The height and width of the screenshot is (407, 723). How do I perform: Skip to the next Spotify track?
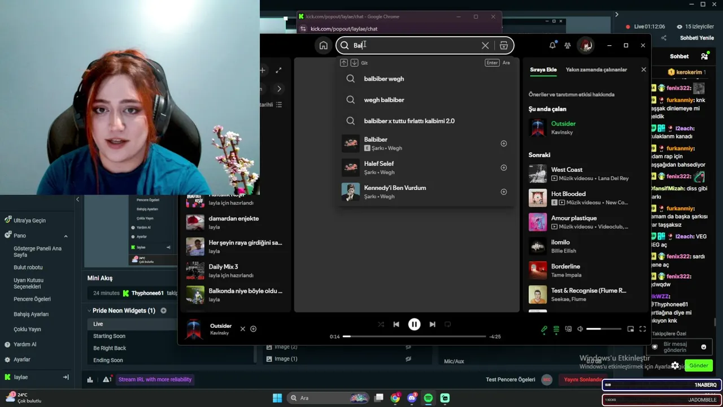click(x=432, y=324)
